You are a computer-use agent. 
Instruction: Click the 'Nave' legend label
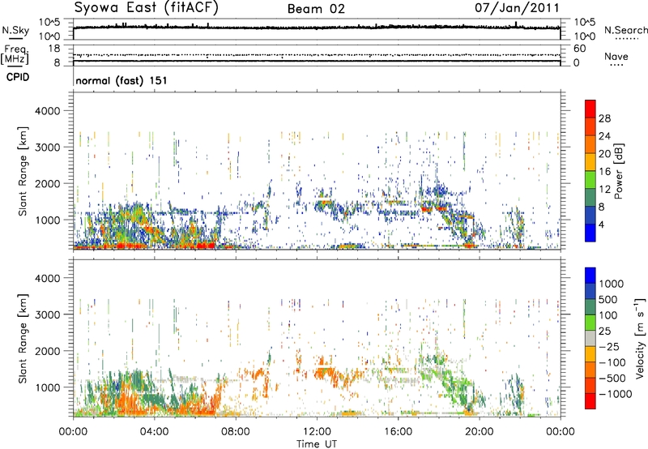616,56
